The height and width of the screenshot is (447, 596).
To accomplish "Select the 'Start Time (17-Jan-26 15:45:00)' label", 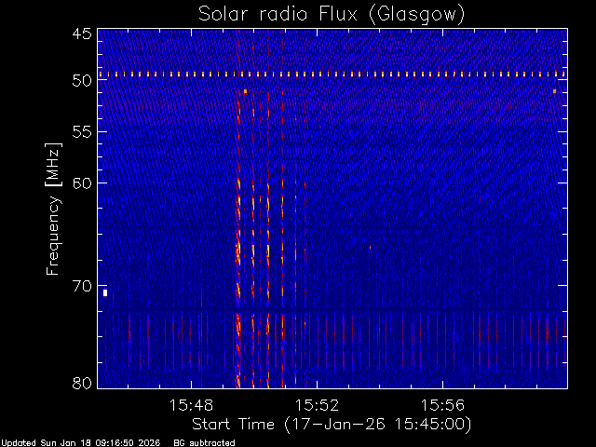I will coord(332,425).
